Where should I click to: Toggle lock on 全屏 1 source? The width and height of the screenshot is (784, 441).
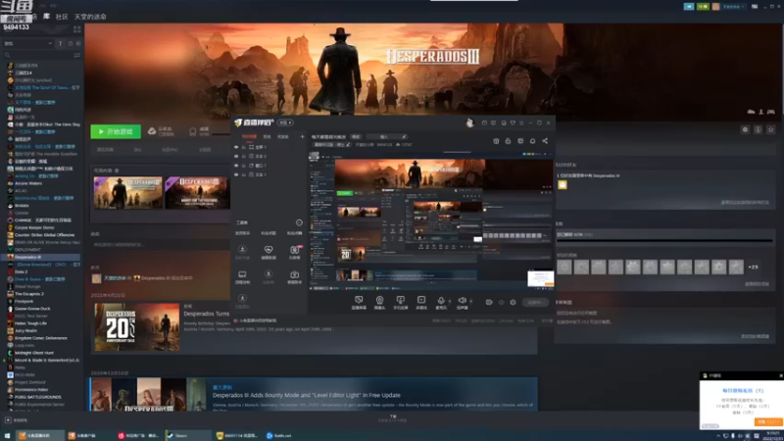click(x=243, y=148)
